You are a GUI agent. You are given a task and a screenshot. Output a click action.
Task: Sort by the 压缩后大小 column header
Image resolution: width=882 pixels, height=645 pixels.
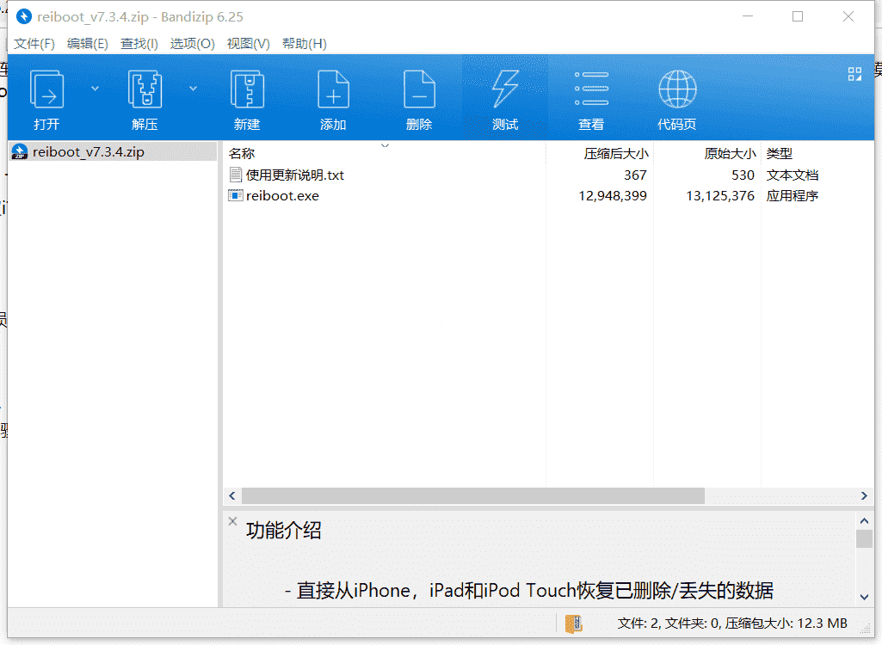coord(616,154)
